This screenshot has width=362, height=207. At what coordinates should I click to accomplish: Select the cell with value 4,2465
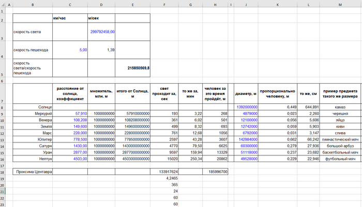coord(165,178)
